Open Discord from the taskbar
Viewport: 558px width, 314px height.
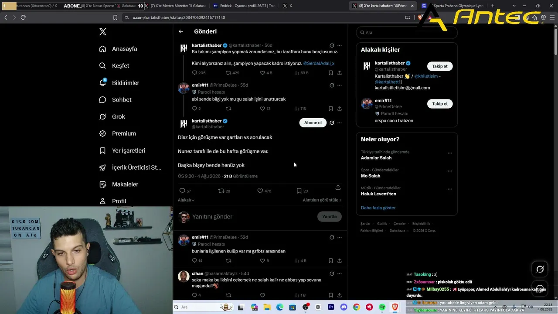[344, 307]
